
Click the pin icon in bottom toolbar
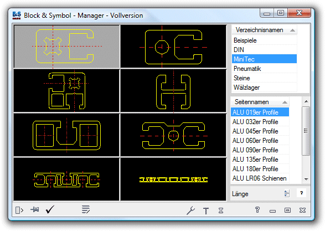tap(35, 209)
